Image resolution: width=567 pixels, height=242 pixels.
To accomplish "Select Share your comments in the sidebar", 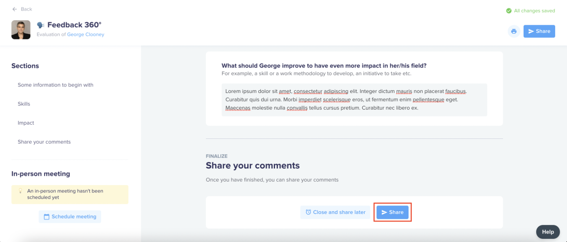I will coord(44,142).
